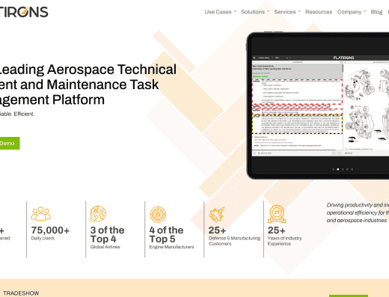Click the Flatirons logo

pos(24,12)
